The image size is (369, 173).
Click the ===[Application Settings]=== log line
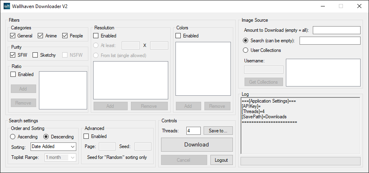269,101
